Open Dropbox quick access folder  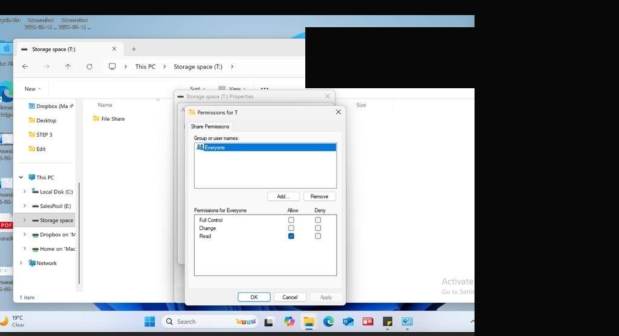click(x=51, y=106)
